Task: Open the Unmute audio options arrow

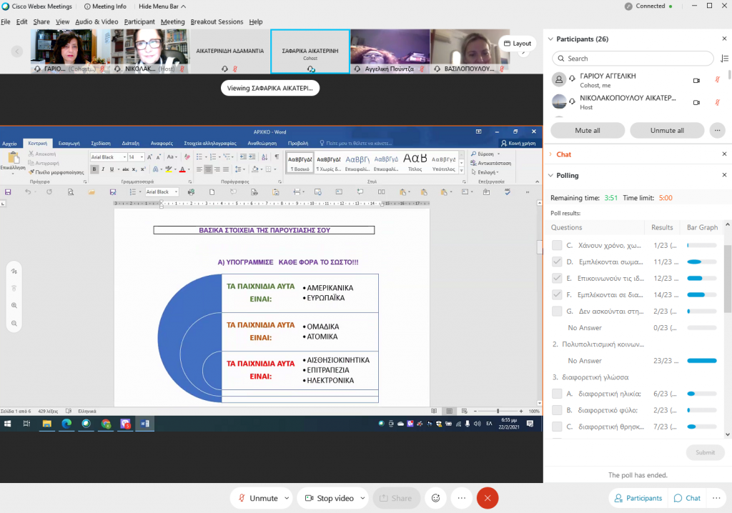Action: point(287,498)
